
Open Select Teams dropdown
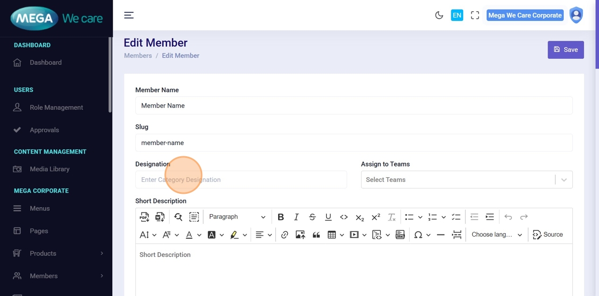point(466,180)
